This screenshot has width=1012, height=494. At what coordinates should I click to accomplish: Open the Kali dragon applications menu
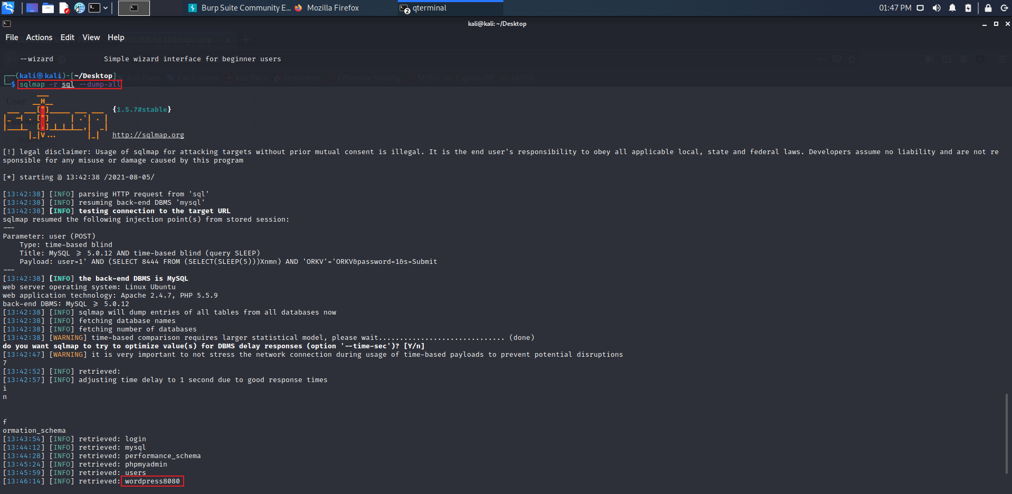pyautogui.click(x=8, y=8)
